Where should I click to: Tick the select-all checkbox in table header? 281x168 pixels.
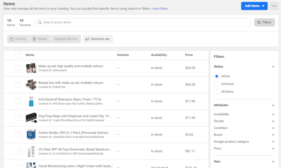pyautogui.click(x=18, y=55)
